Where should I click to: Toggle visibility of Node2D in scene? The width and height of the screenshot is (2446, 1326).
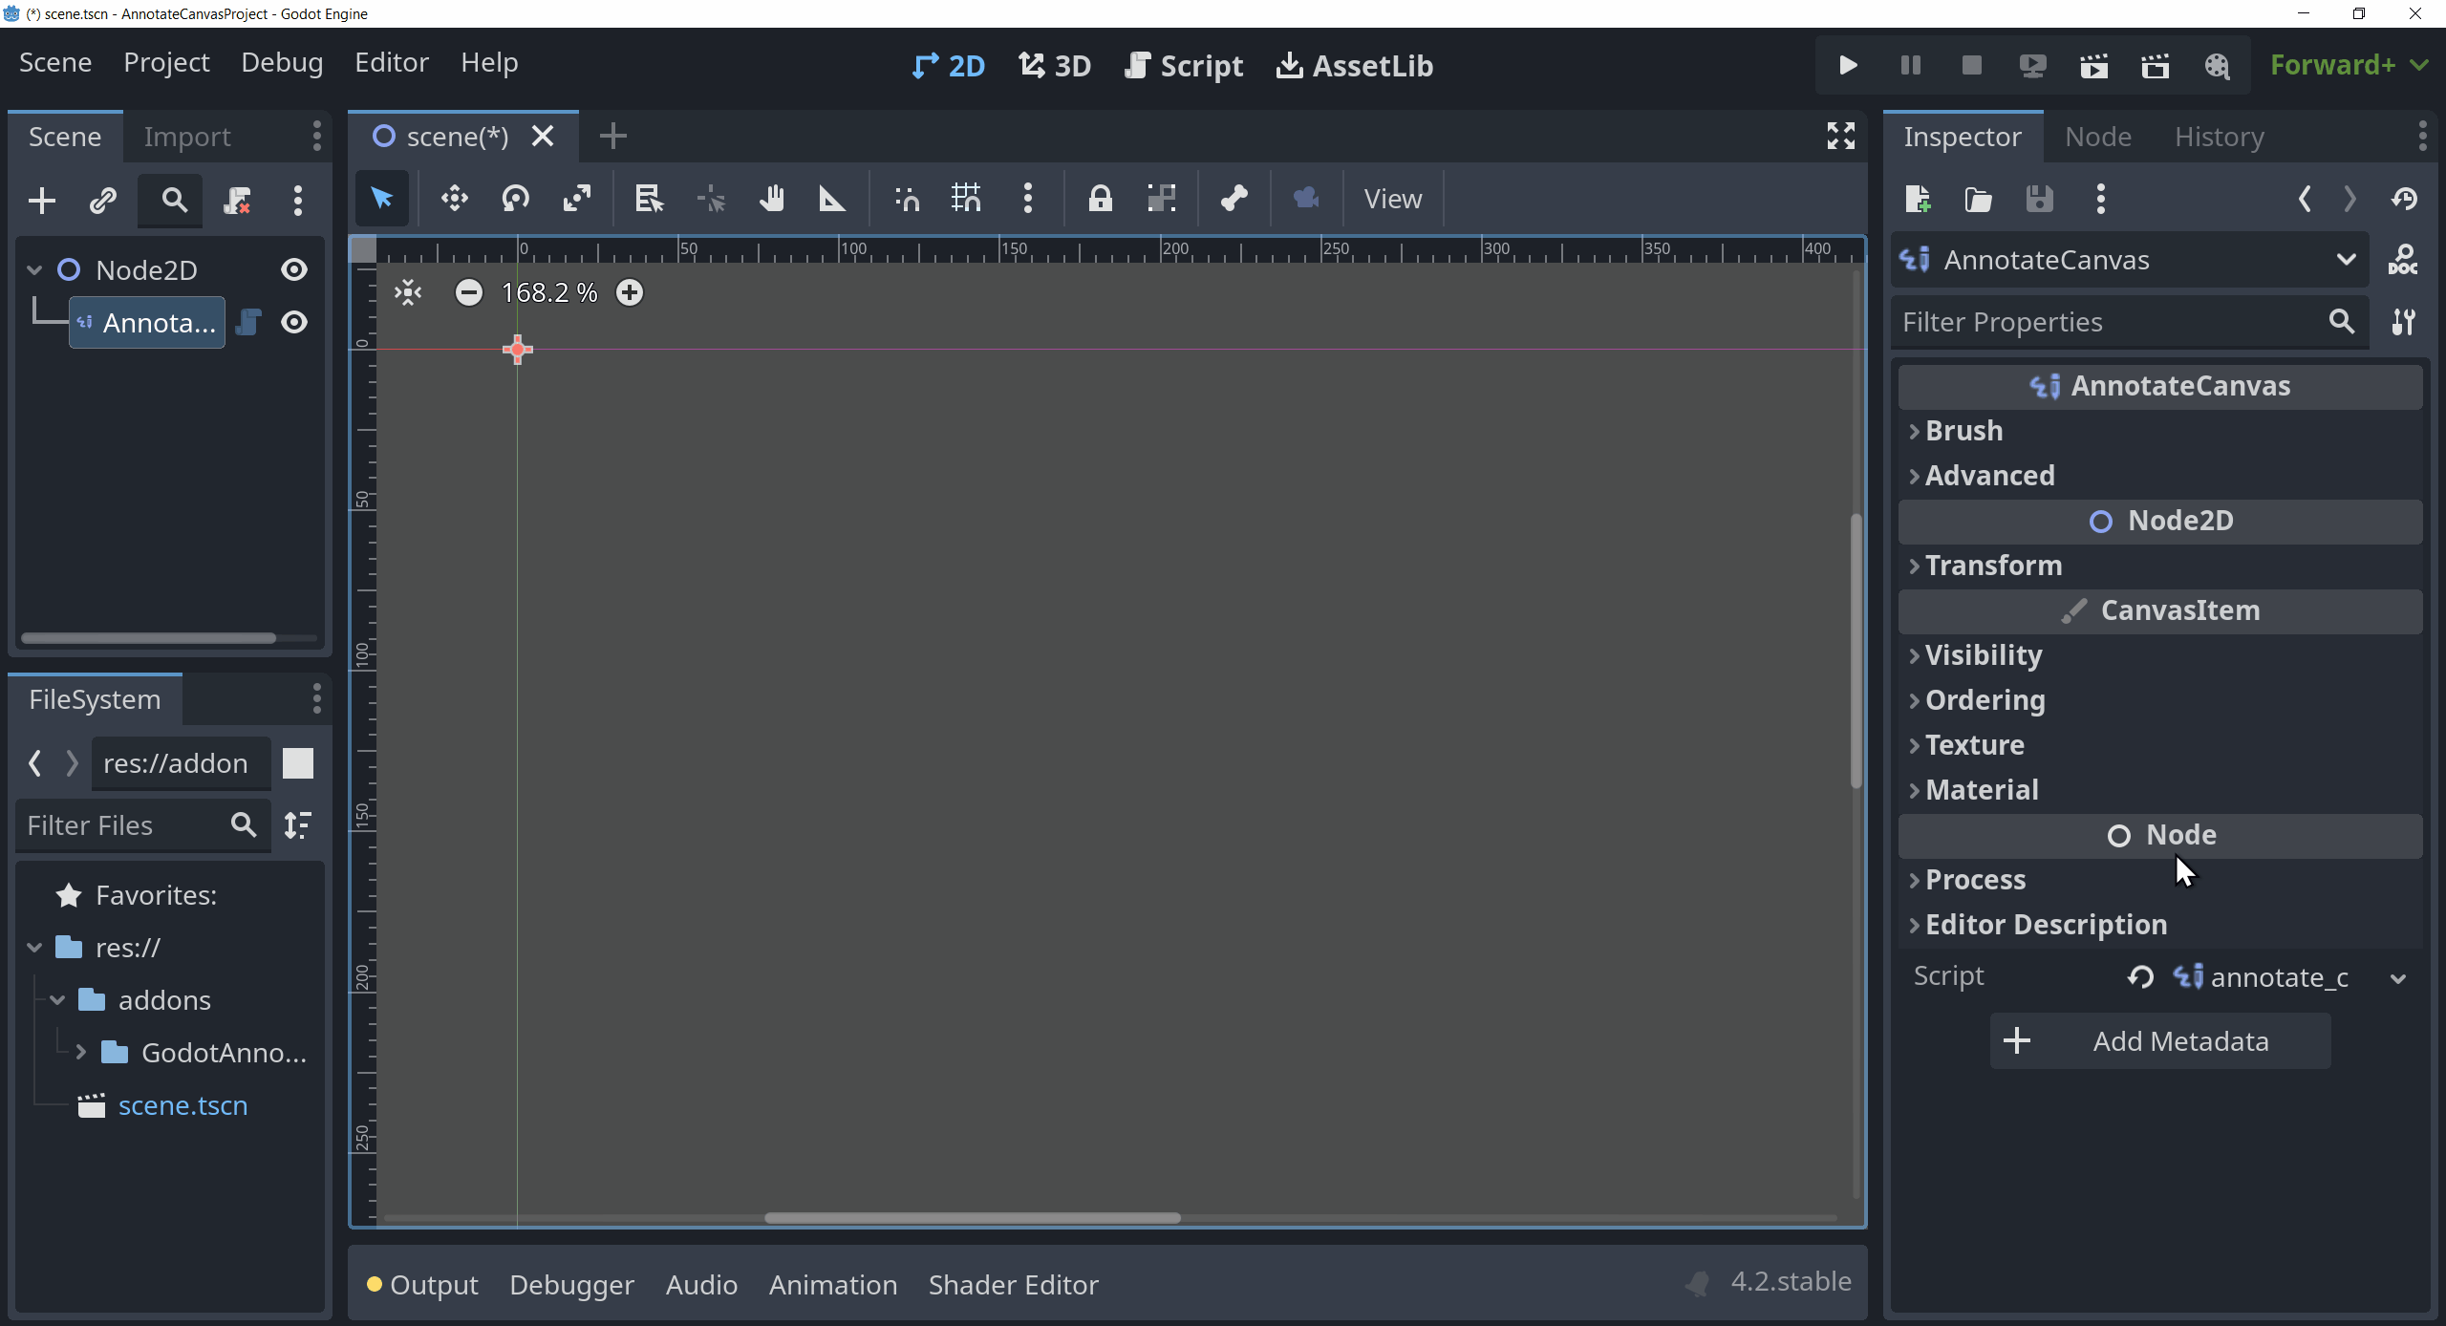[x=294, y=269]
